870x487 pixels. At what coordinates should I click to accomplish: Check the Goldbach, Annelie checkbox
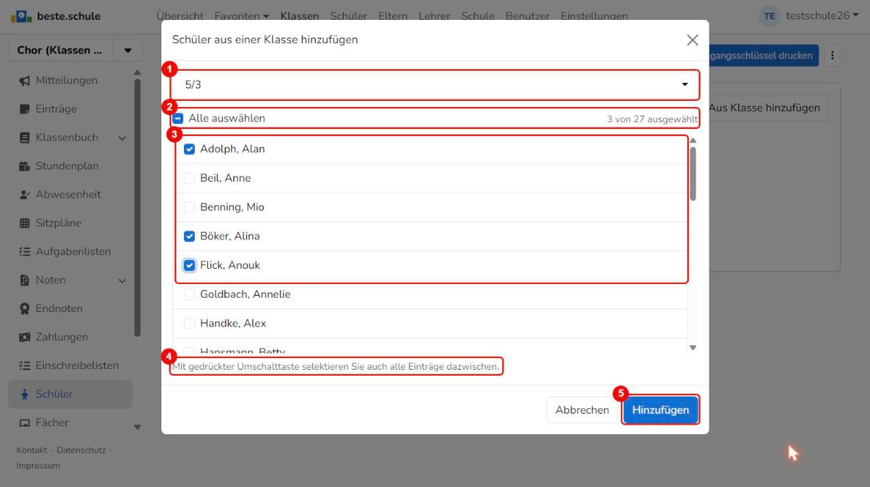point(190,294)
